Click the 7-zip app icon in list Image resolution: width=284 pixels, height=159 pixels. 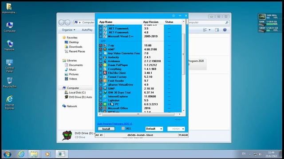click(x=105, y=45)
